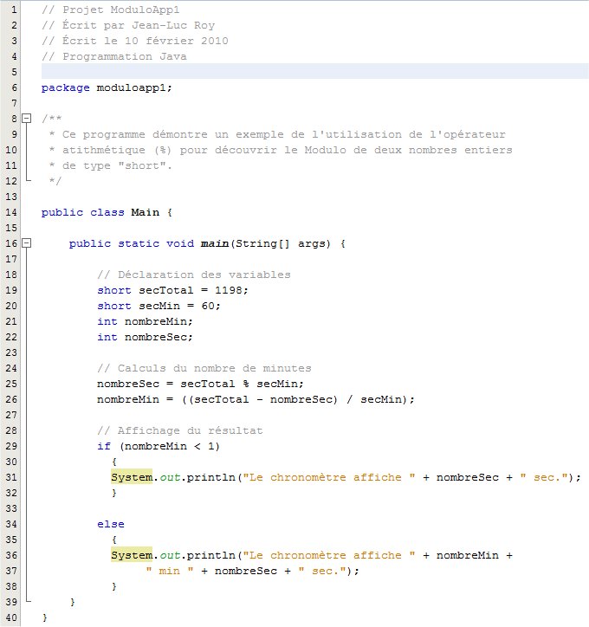
Task: Click the 'main' method name on line 16
Action: (215, 243)
